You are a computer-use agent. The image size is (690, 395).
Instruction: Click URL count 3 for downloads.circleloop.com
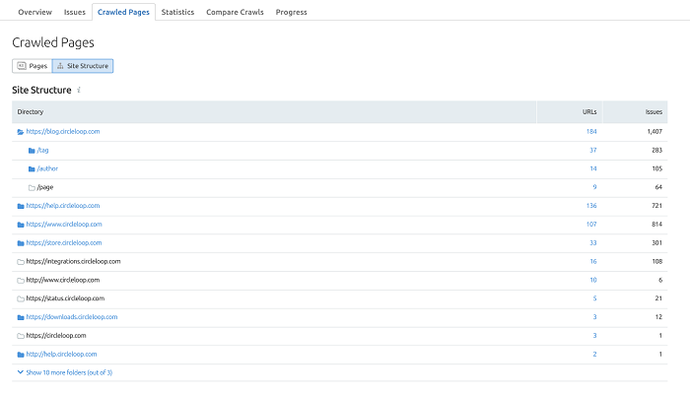[594, 317]
